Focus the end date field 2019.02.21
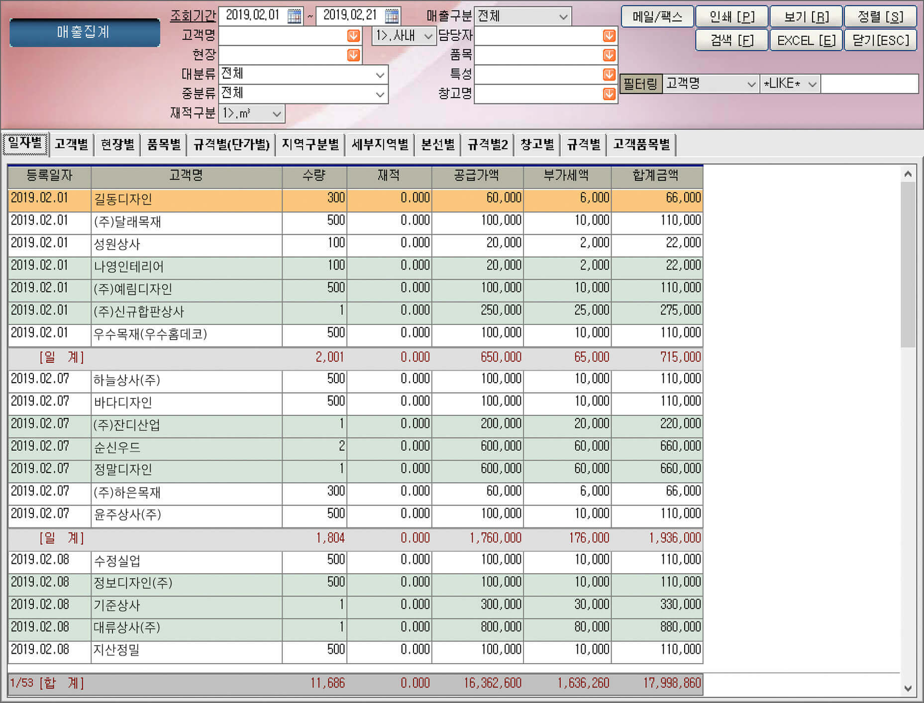 click(x=350, y=16)
